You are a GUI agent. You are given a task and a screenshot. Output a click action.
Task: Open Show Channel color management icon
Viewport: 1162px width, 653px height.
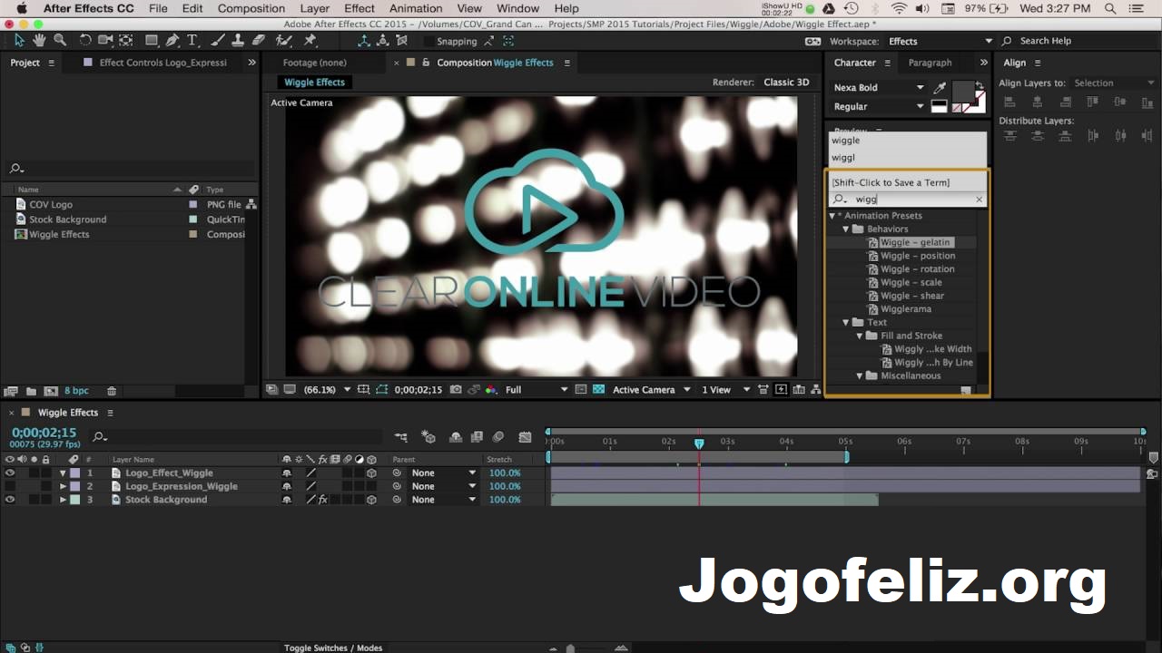coord(491,390)
